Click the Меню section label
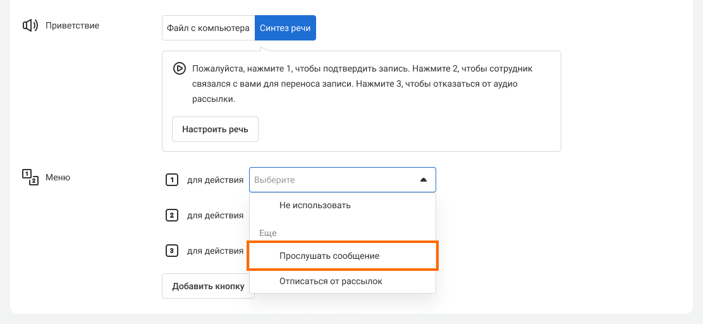Viewport: 703px width, 324px height. [58, 177]
